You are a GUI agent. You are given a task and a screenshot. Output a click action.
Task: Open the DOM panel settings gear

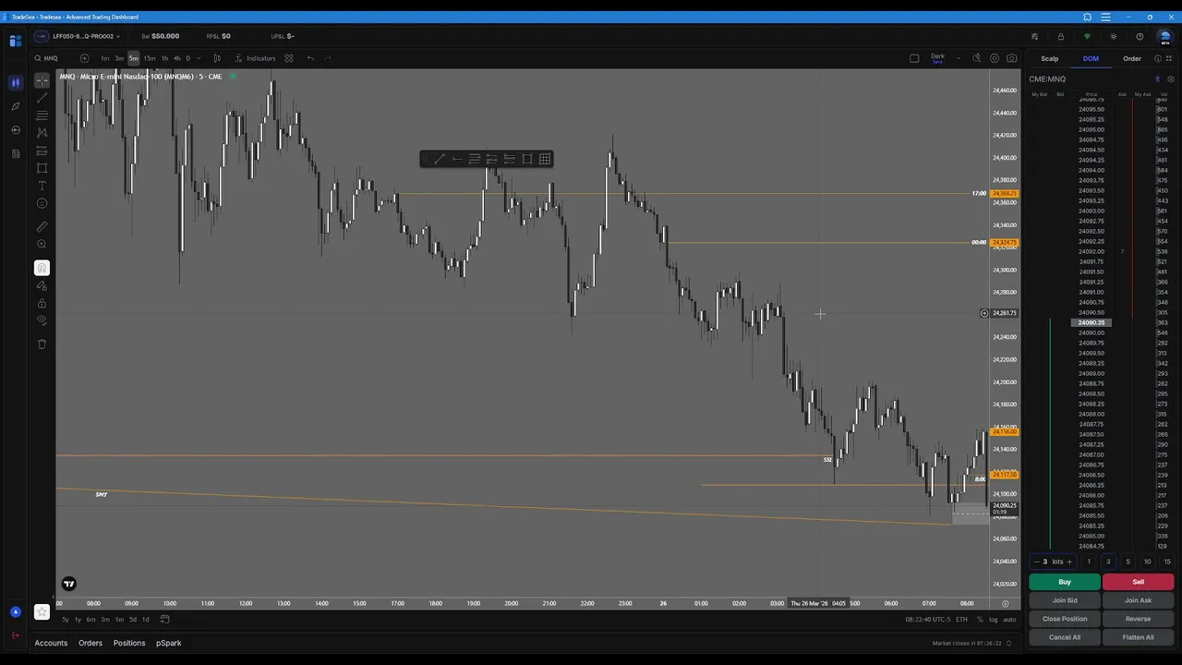pyautogui.click(x=1171, y=79)
